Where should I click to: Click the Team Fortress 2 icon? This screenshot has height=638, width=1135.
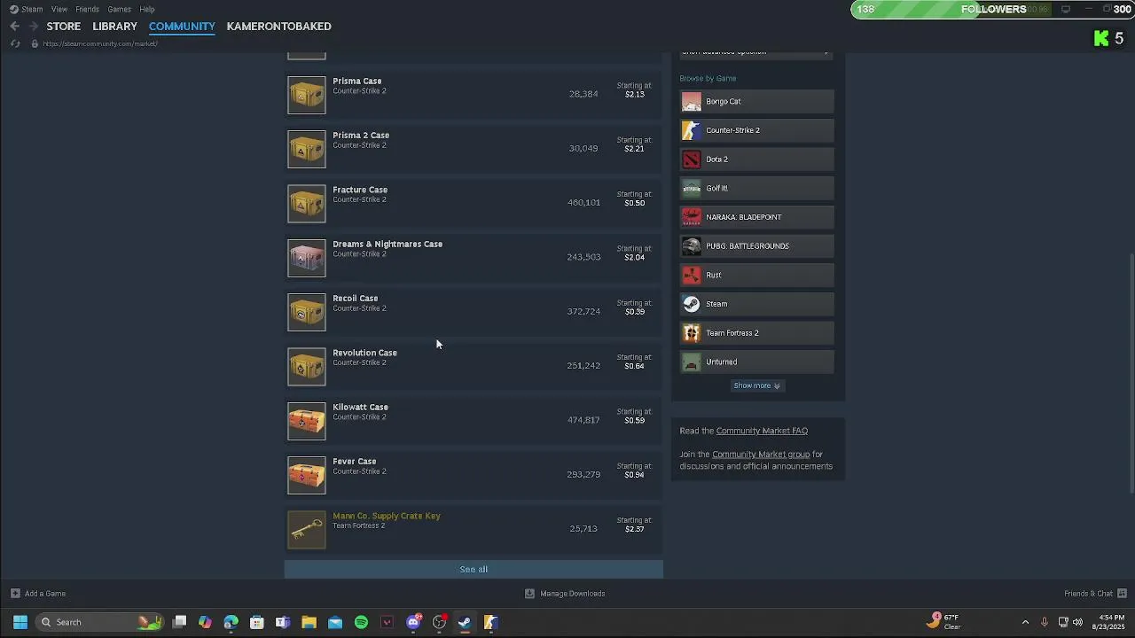(x=692, y=333)
